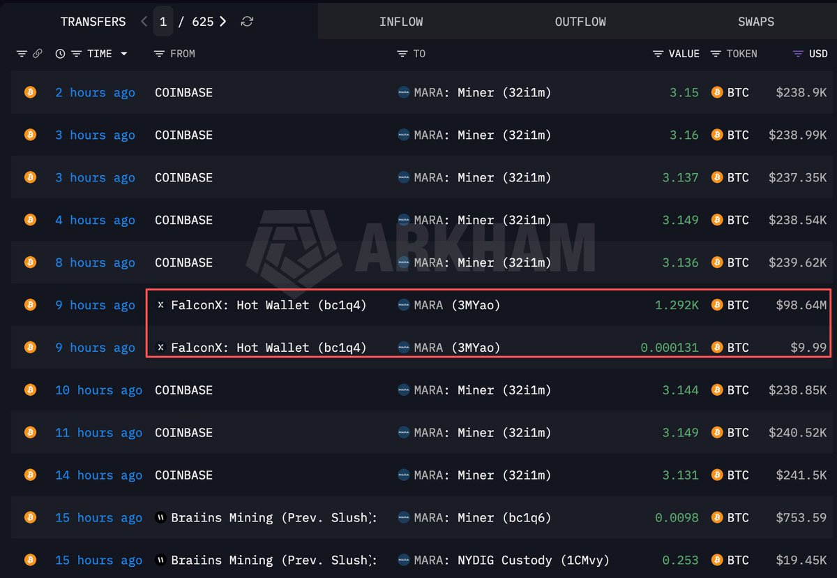The width and height of the screenshot is (837, 578).
Task: Open USD column filter
Action: pos(798,54)
